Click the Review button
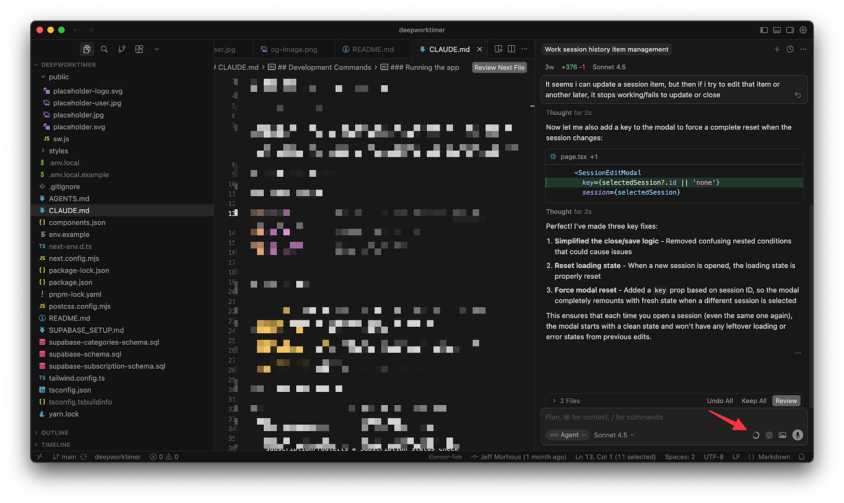Screen dimensions: 844x503 click(x=786, y=401)
